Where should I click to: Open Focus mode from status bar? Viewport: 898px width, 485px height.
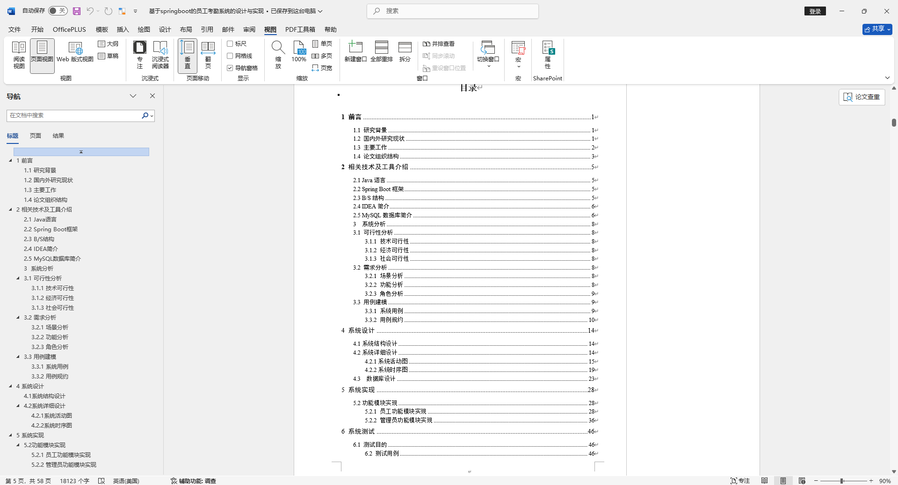tap(740, 481)
